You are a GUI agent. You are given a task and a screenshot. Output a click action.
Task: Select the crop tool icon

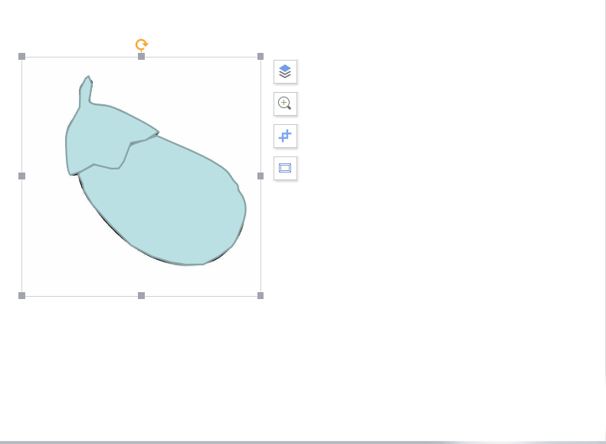pos(285,136)
